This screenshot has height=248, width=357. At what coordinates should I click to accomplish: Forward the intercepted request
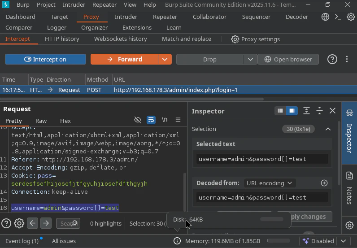(124, 60)
